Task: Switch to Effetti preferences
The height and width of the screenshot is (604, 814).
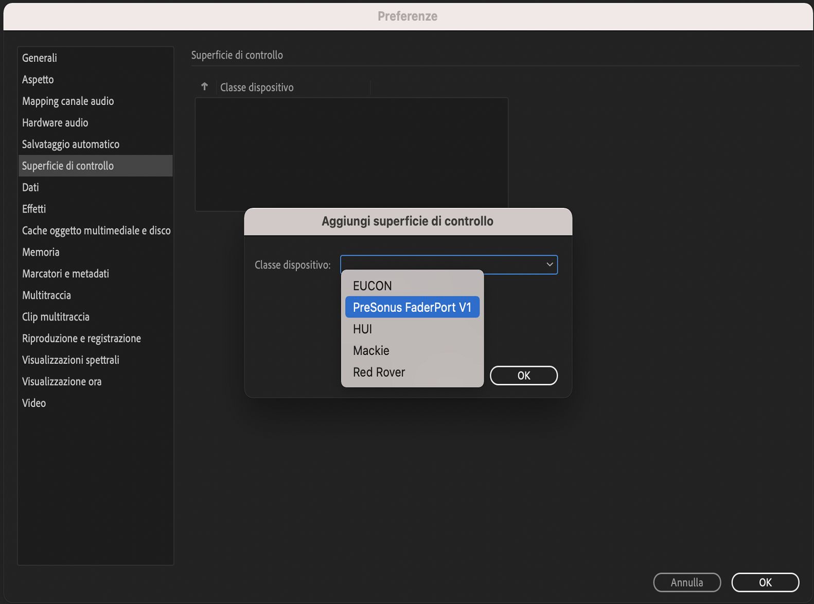Action: [95, 209]
